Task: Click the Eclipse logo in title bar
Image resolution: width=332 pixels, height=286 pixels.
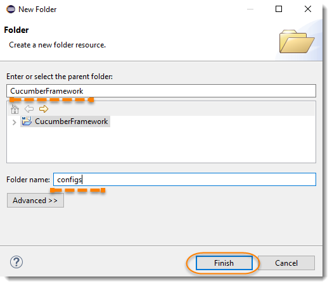Action: coord(11,9)
